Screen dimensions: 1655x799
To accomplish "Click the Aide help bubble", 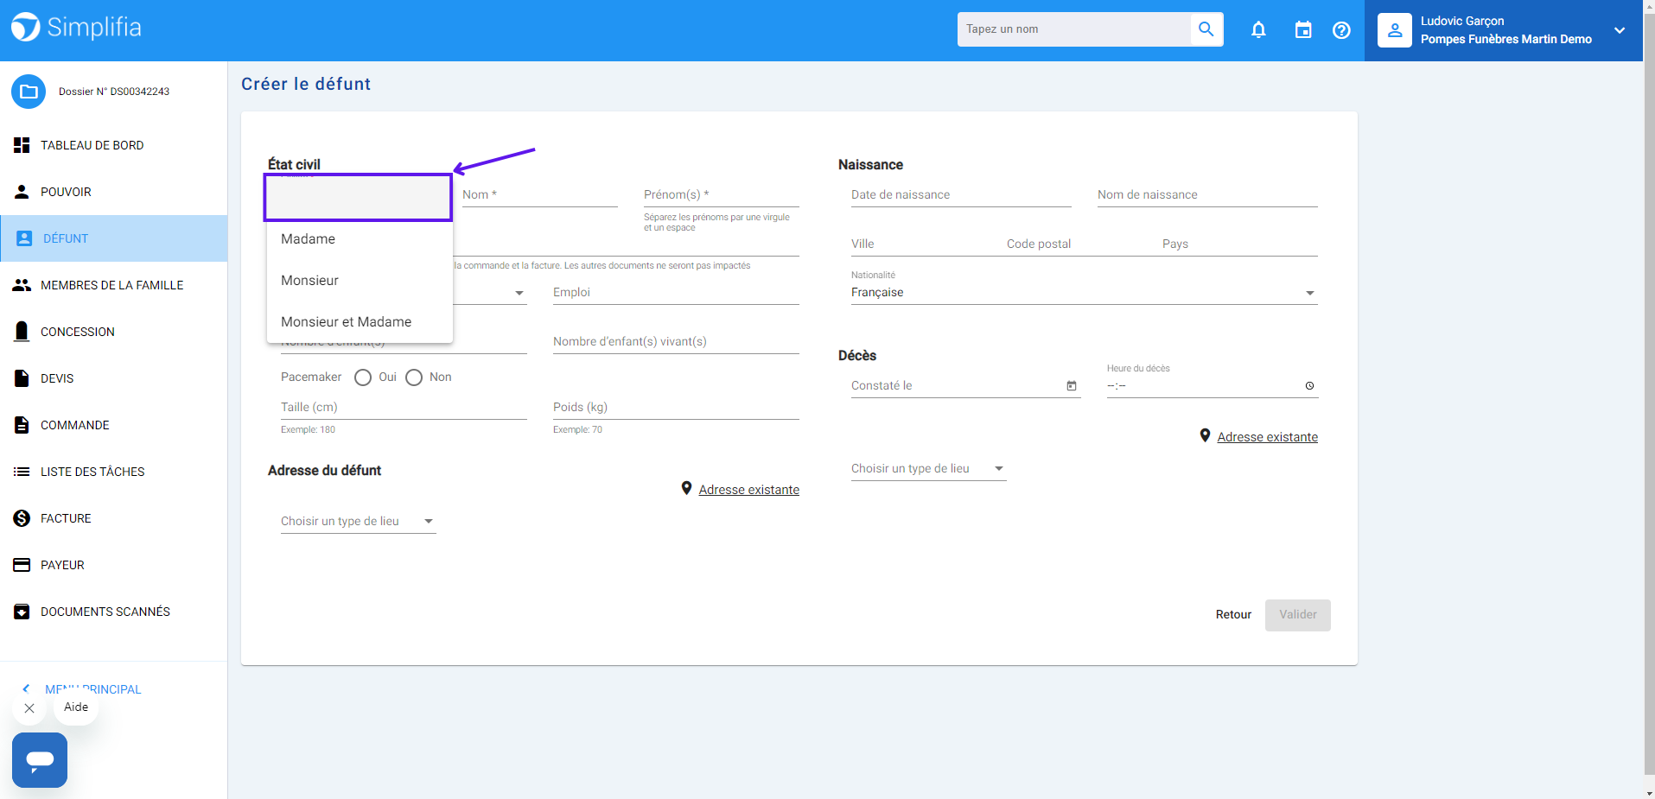I will click(x=76, y=707).
